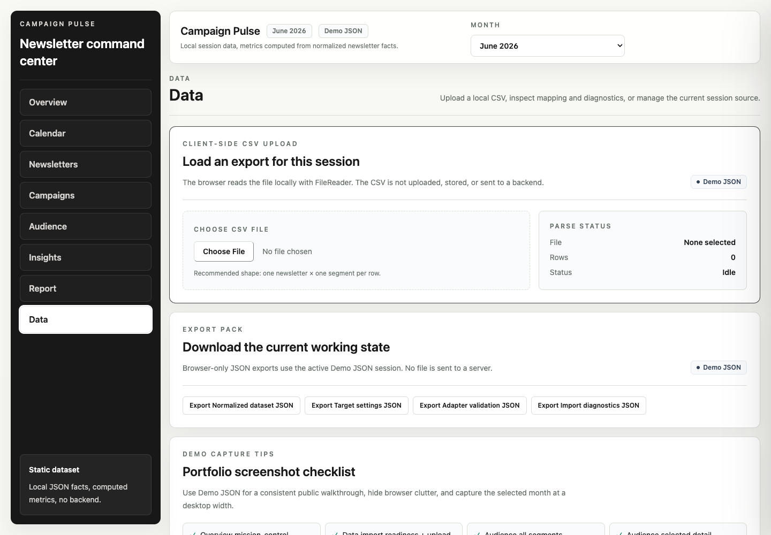
Task: Click the 'Static dataset' sidebar note
Action: (86, 485)
